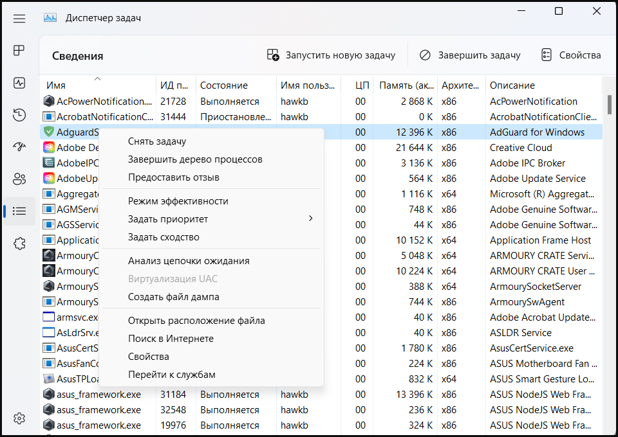618x437 pixels.
Task: Click the AdobeIPC process icon
Action: (48, 163)
